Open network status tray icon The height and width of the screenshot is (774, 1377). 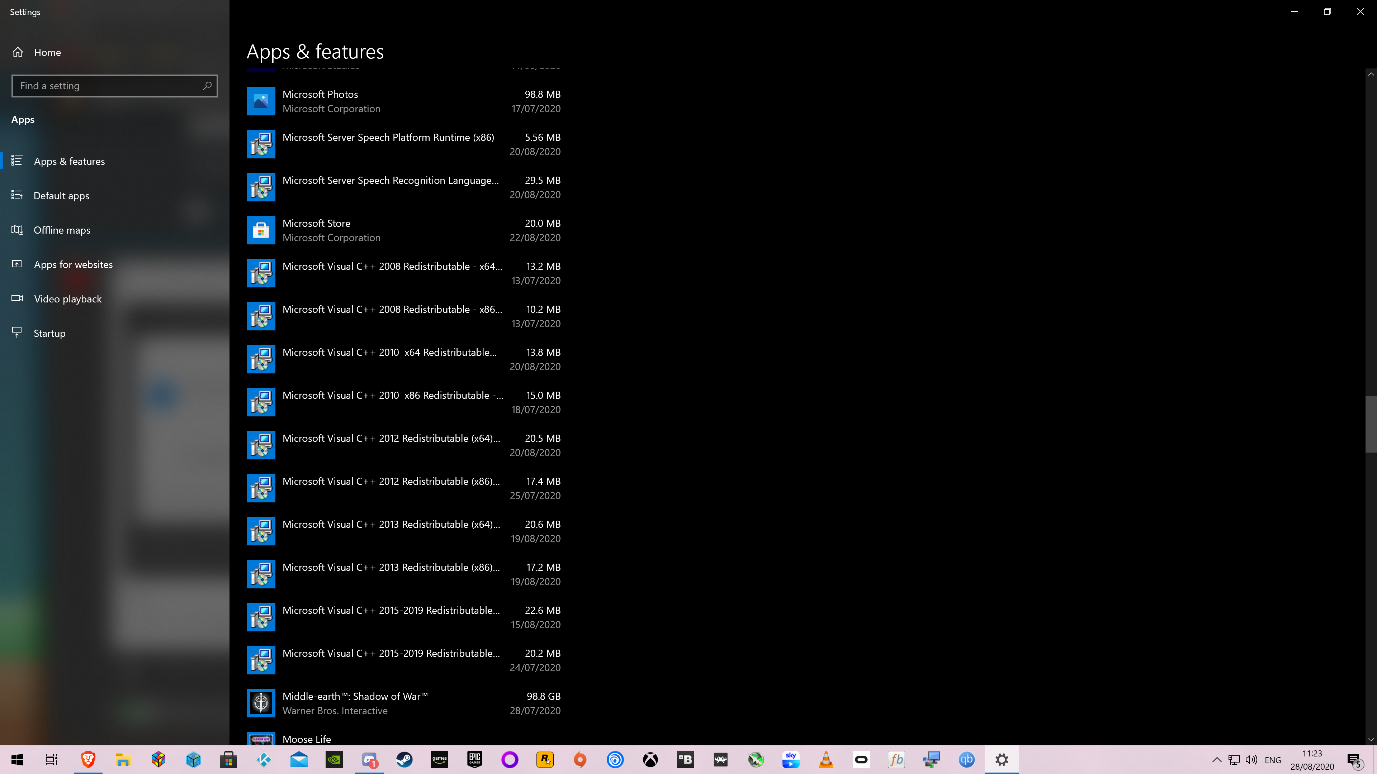click(x=1234, y=760)
